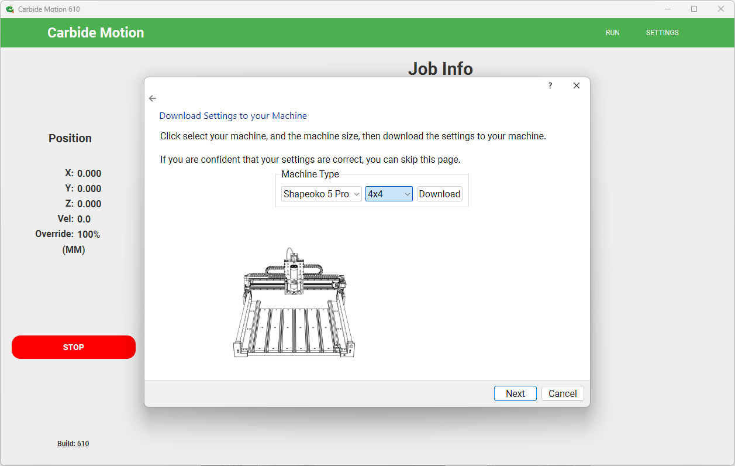Click the back arrow in the dialog
735x466 pixels.
(152, 98)
